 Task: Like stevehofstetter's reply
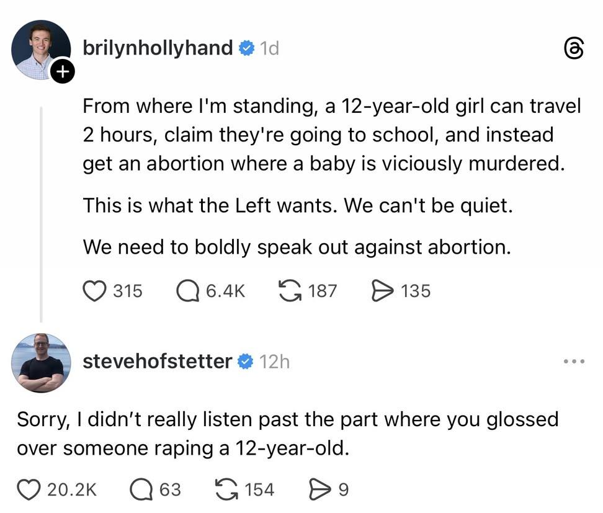click(28, 489)
